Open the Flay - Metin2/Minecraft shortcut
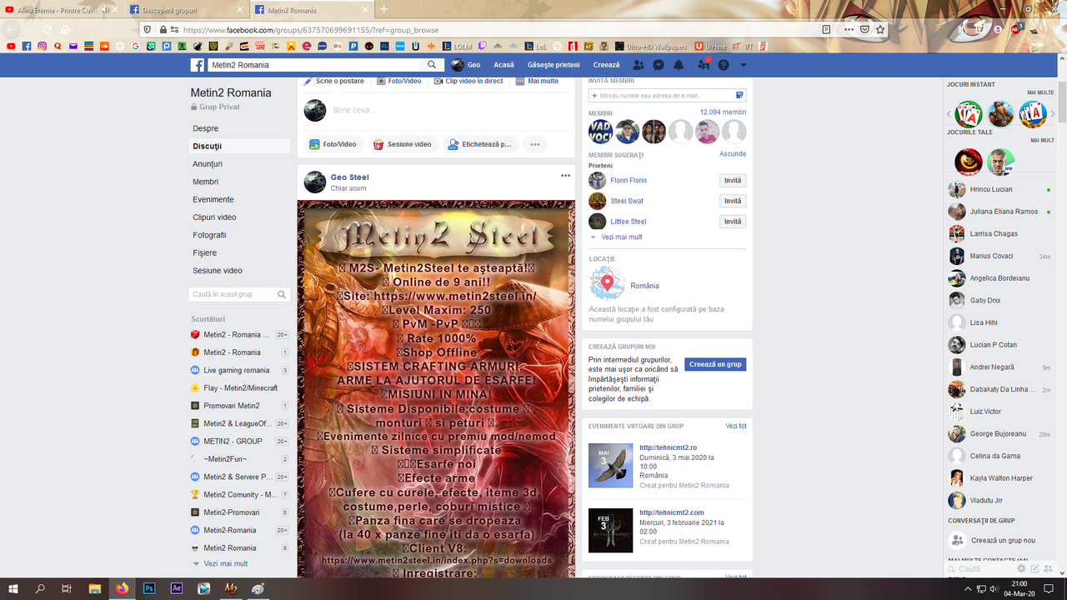Image resolution: width=1067 pixels, height=600 pixels. [239, 388]
